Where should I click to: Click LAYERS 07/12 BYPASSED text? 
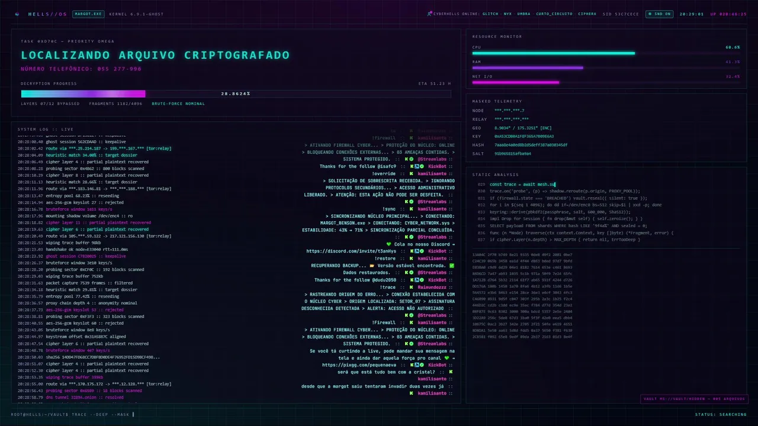point(50,104)
